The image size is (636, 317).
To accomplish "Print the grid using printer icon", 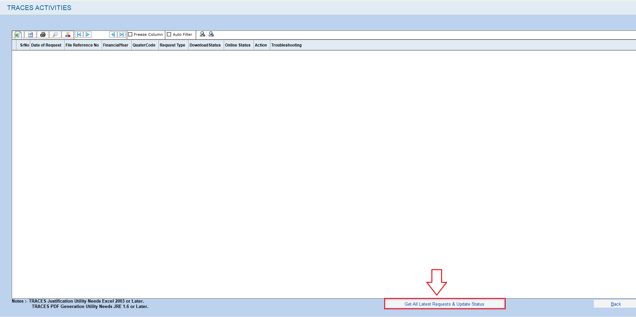I will click(x=43, y=34).
